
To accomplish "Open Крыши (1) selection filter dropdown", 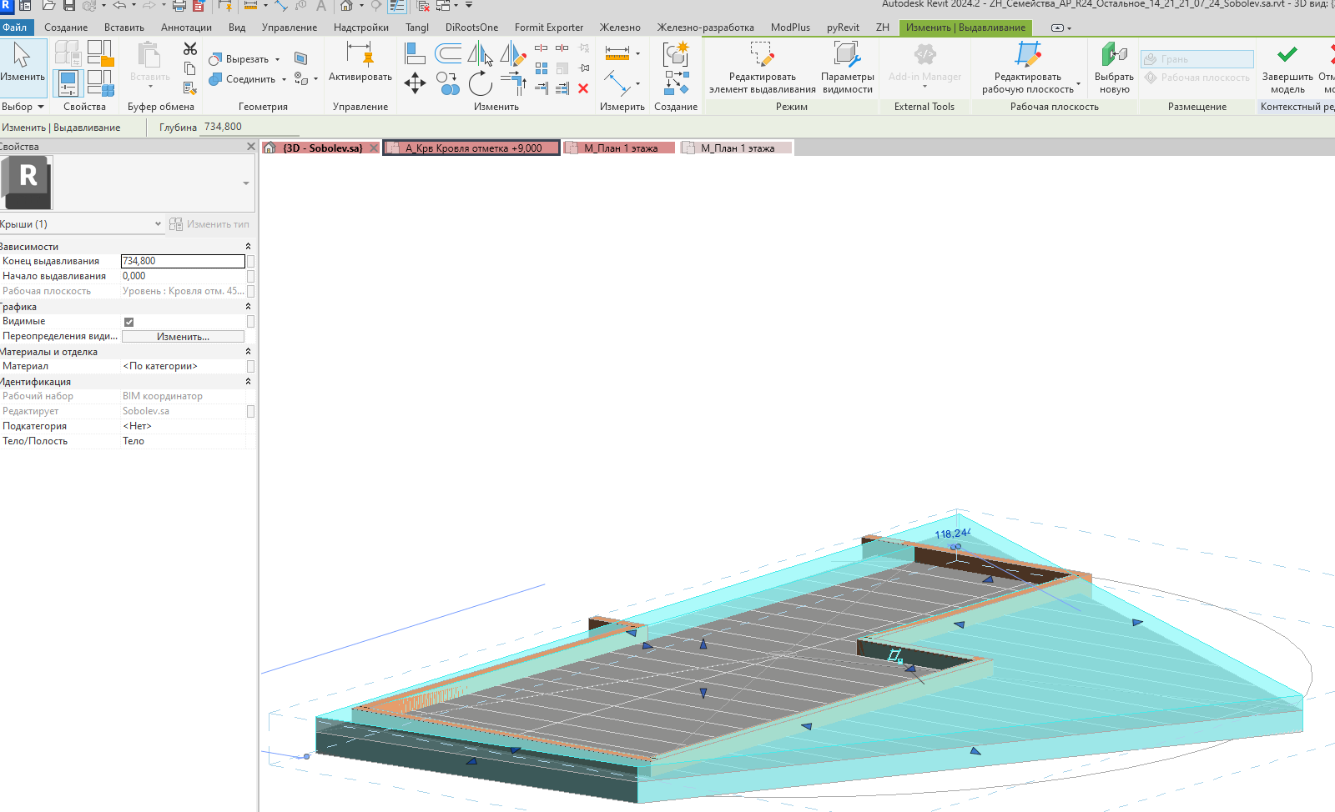I will coord(158,224).
